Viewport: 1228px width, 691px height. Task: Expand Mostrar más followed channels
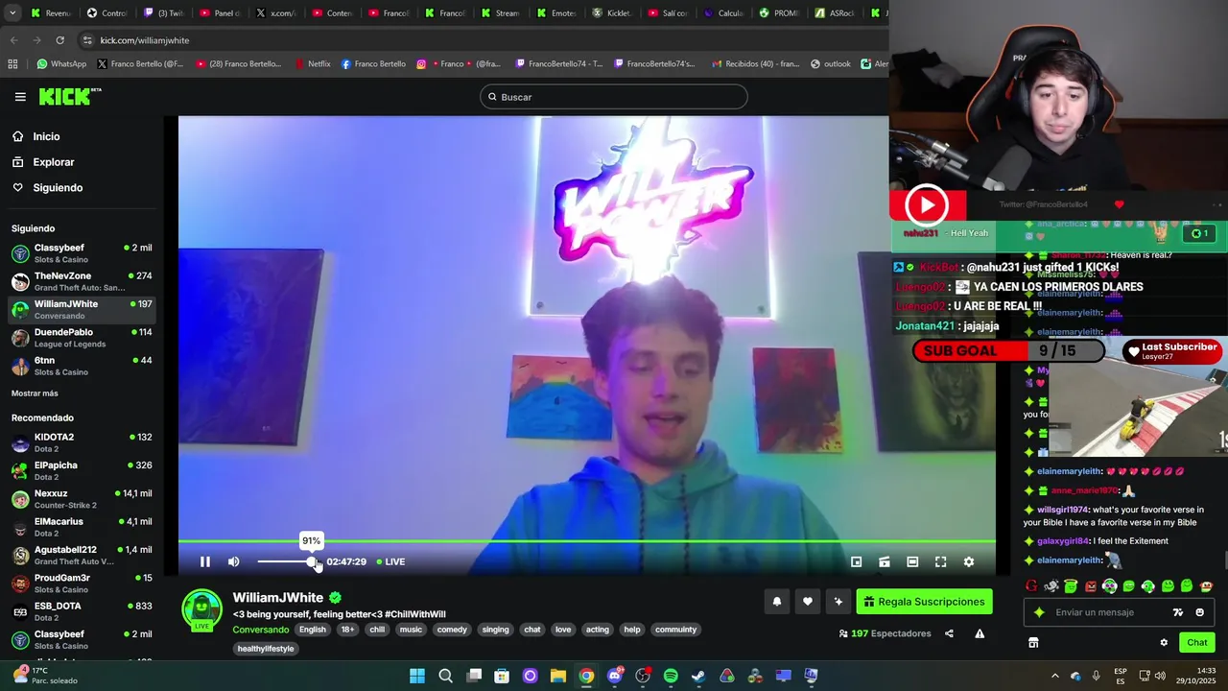(35, 393)
